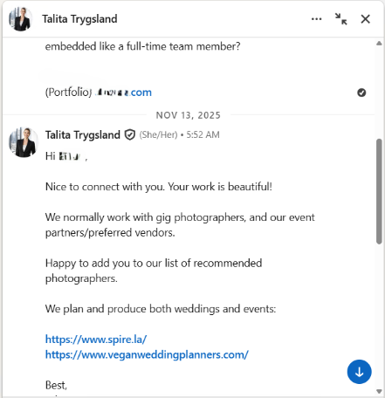Open Talita's profile photo in chat header
Screen dimensions: 385x398
tap(20, 19)
